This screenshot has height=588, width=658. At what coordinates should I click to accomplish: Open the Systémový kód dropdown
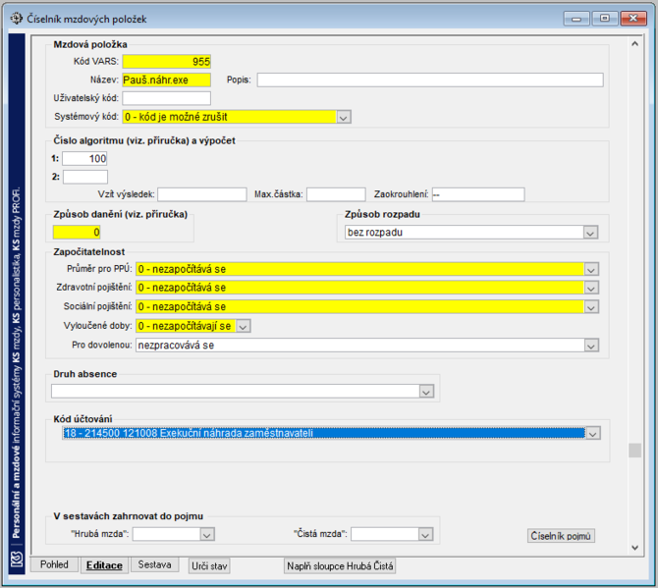coord(344,117)
